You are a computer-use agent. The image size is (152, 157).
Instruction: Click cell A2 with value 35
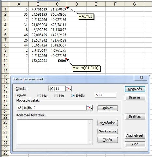click(19, 14)
